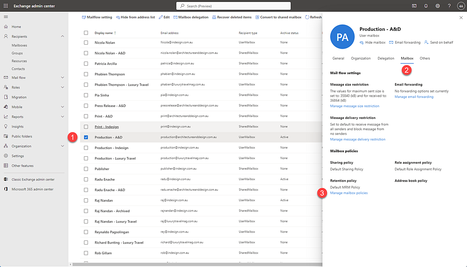The width and height of the screenshot is (467, 267).
Task: Collapse the Recipients section chevron
Action: tap(63, 36)
